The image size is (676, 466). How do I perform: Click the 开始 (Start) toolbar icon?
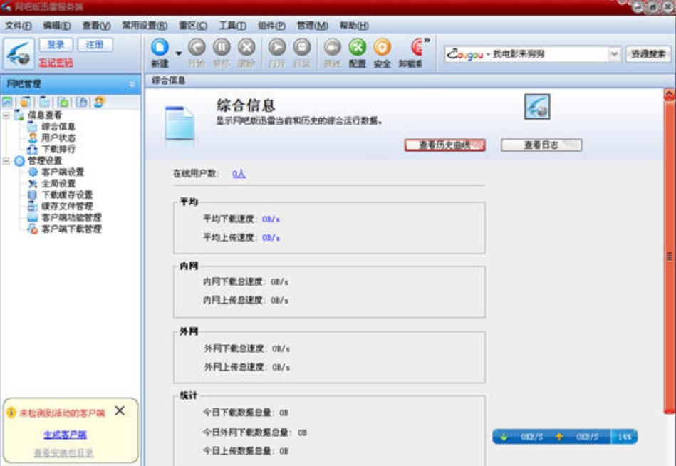[x=197, y=48]
